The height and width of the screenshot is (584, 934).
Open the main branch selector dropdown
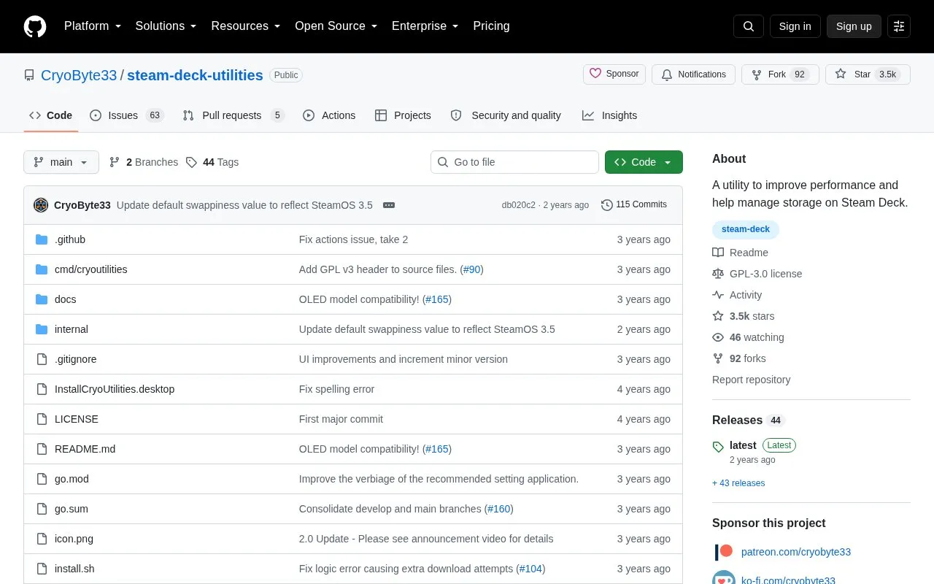click(61, 162)
